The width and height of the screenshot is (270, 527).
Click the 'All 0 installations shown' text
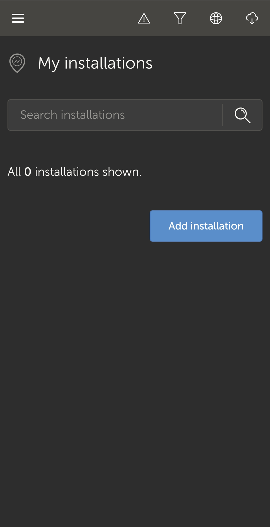(75, 172)
